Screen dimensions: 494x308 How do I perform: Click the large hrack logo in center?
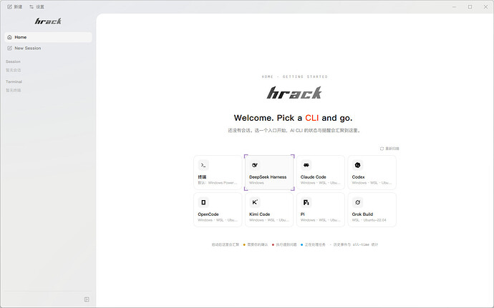point(294,93)
